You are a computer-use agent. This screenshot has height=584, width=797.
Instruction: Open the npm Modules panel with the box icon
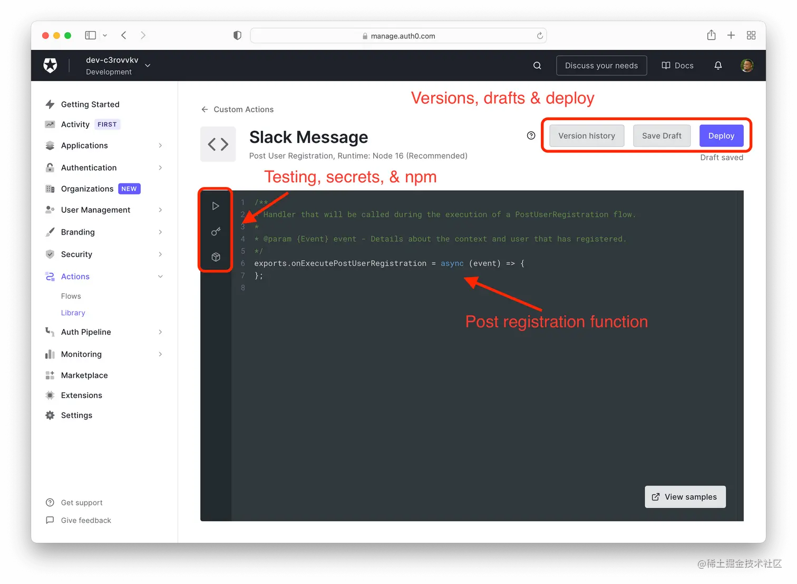click(x=215, y=257)
